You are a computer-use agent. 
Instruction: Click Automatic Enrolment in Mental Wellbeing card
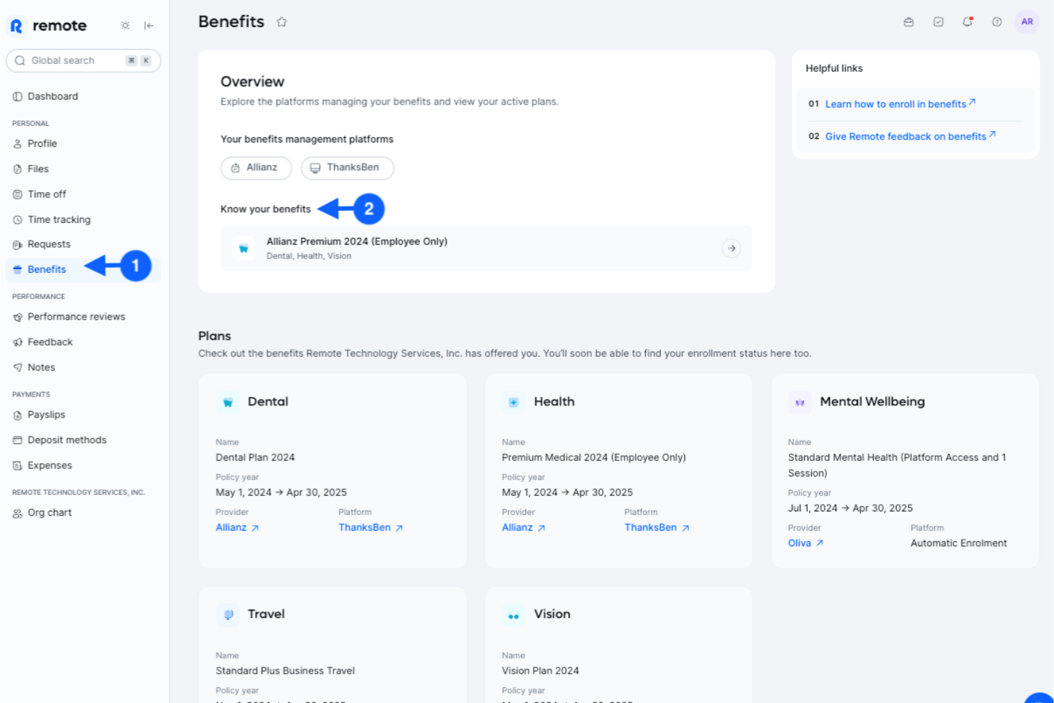959,543
